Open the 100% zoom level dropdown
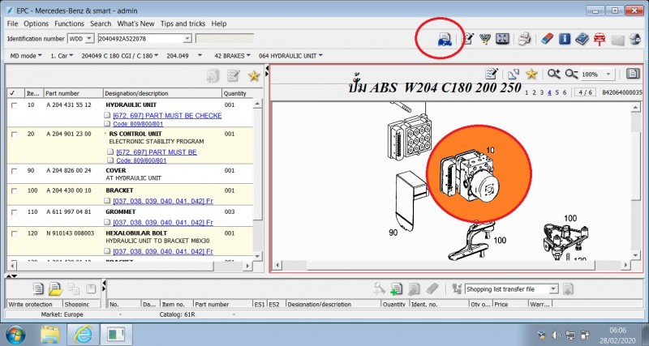Viewport: 649px width, 346px height. (608, 75)
